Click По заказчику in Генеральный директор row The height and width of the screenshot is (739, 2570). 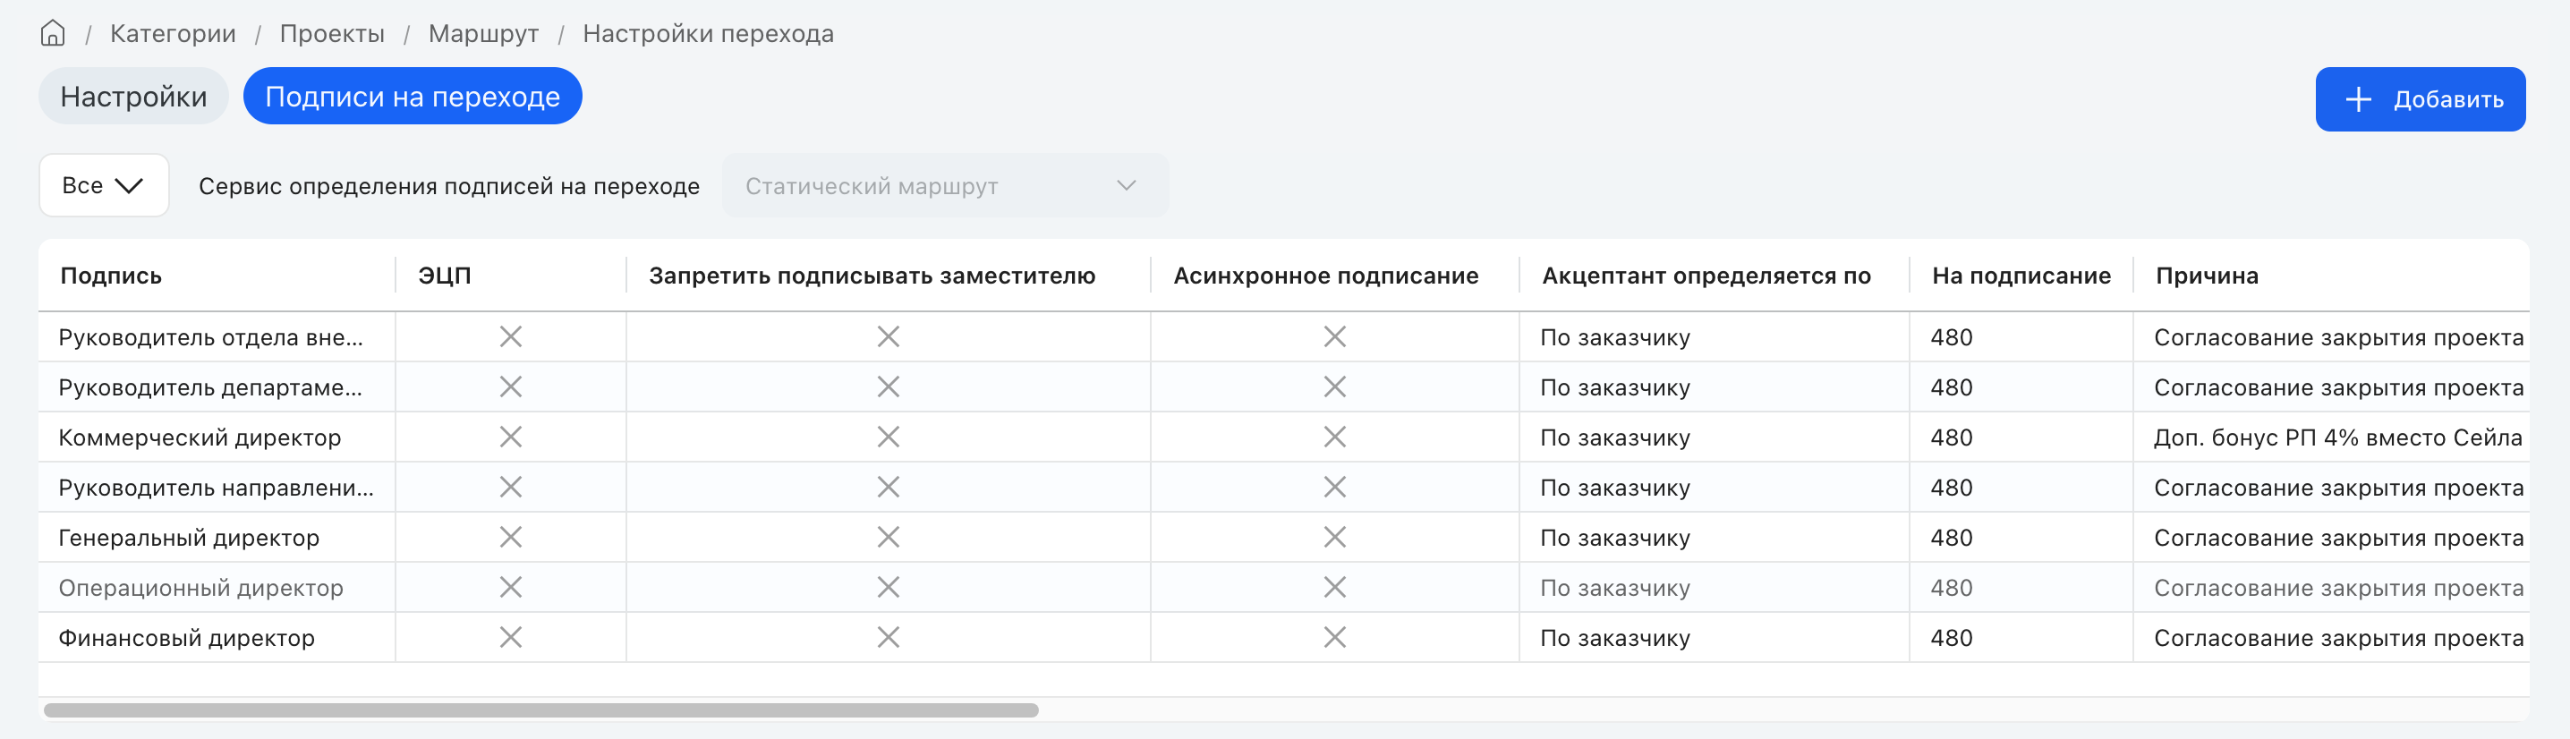click(1615, 538)
